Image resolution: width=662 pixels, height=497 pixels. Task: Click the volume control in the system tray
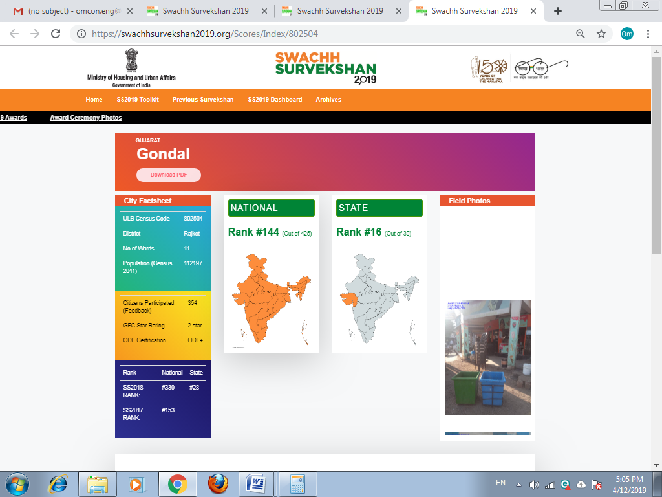click(x=533, y=483)
